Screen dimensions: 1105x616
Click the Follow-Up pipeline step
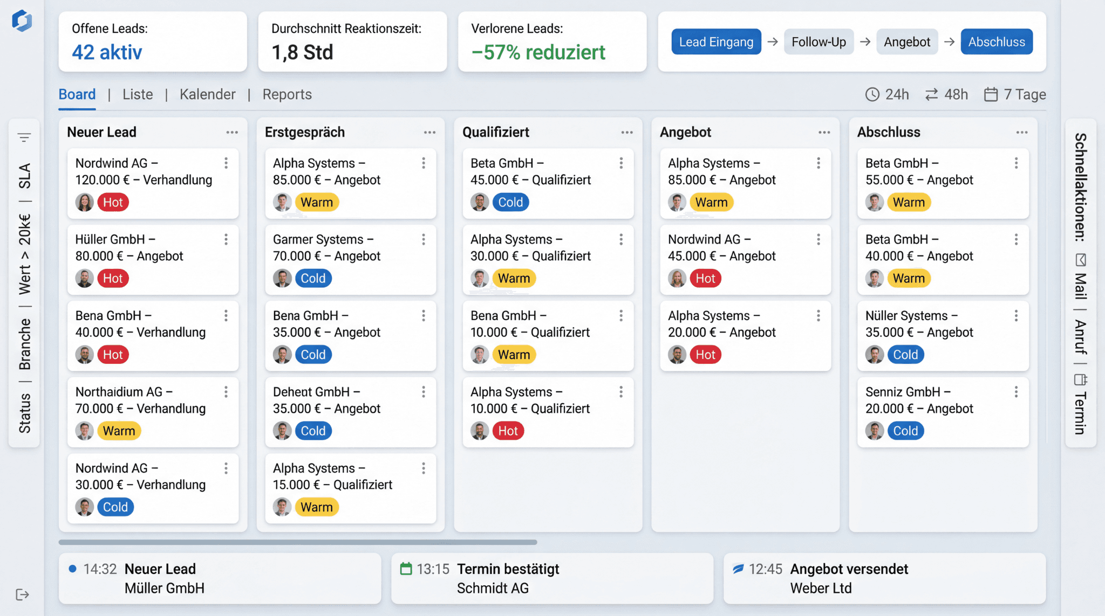(x=818, y=42)
